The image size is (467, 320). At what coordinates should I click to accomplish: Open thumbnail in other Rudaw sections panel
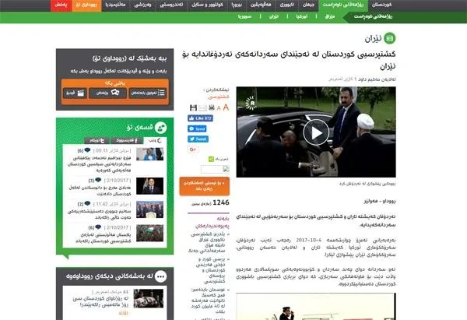pyautogui.click(x=149, y=298)
